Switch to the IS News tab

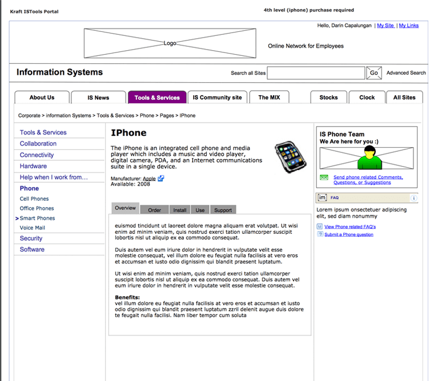98,98
